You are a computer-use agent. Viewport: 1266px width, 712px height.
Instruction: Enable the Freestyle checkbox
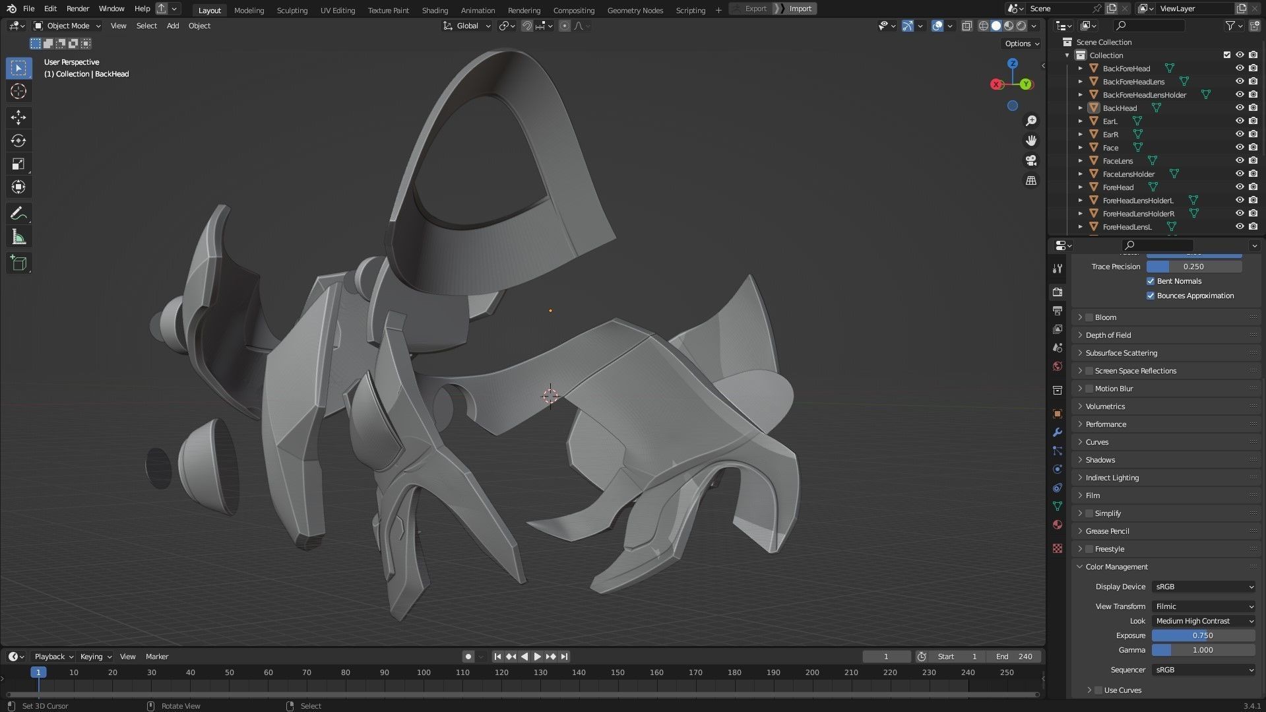1089,549
